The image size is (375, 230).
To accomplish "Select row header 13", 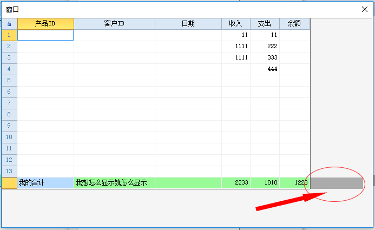I will coord(9,172).
